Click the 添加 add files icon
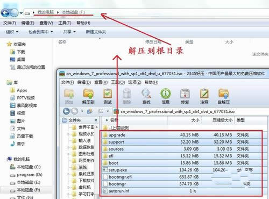Image resolution: width=269 pixels, height=199 pixels. [x=69, y=96]
